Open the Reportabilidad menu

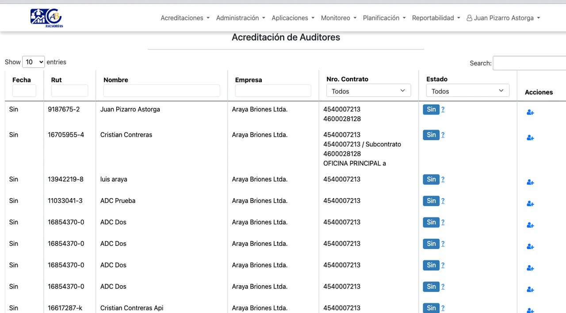(x=436, y=18)
